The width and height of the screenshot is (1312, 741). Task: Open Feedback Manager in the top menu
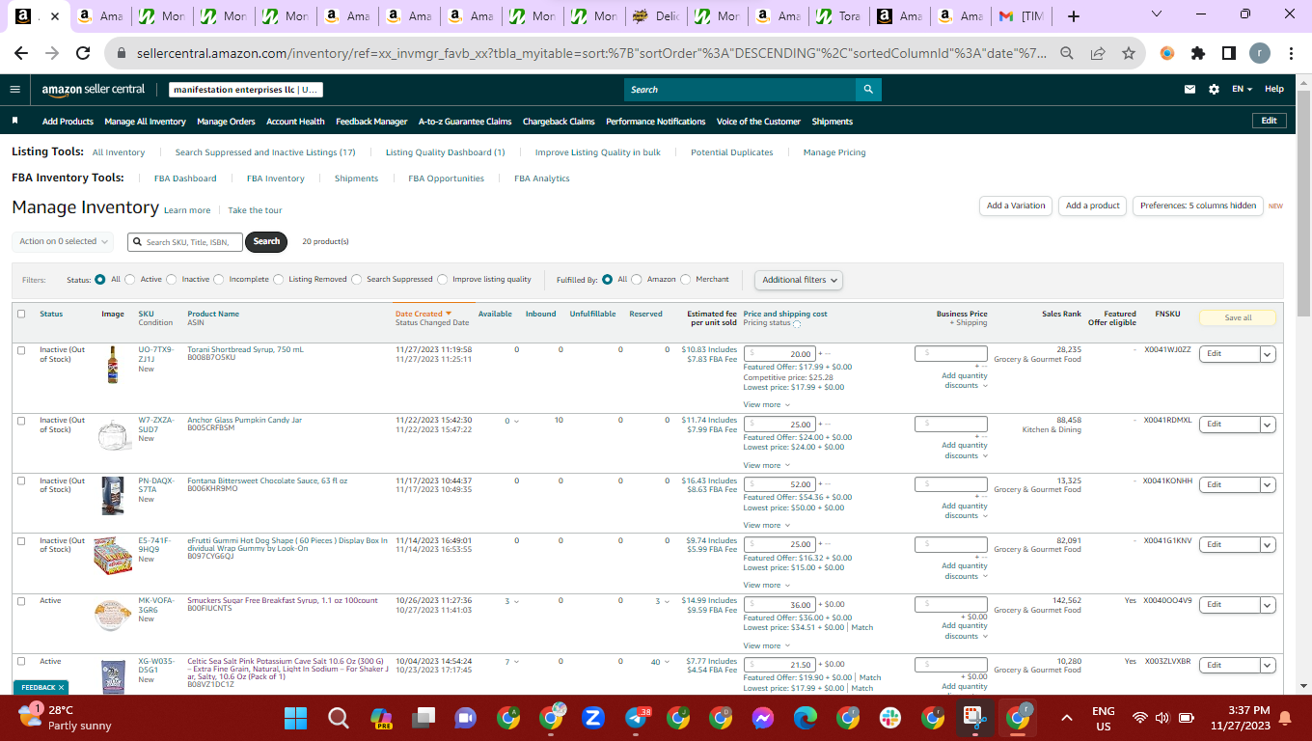pos(371,122)
